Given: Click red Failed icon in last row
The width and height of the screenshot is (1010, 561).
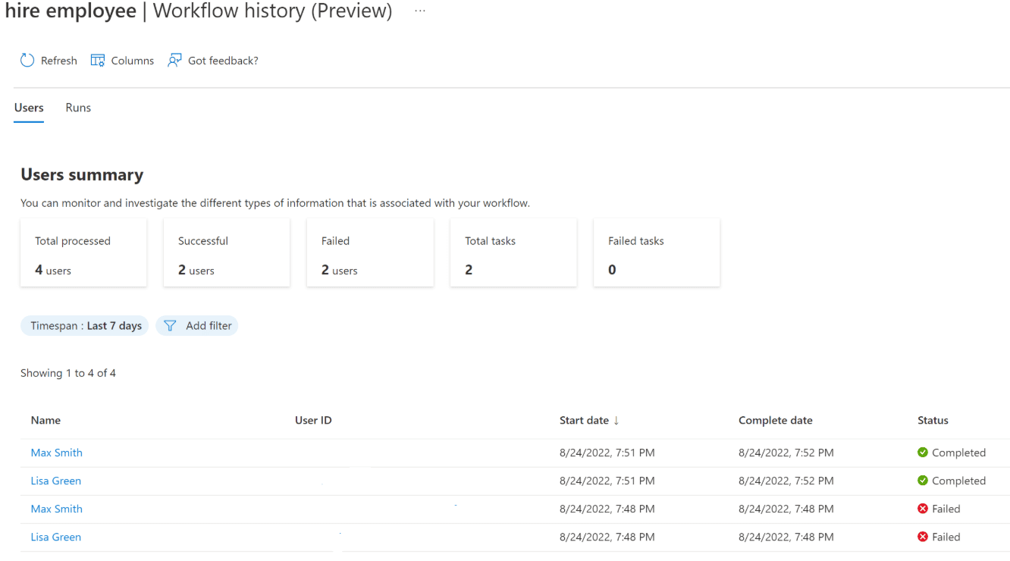Looking at the screenshot, I should [923, 537].
